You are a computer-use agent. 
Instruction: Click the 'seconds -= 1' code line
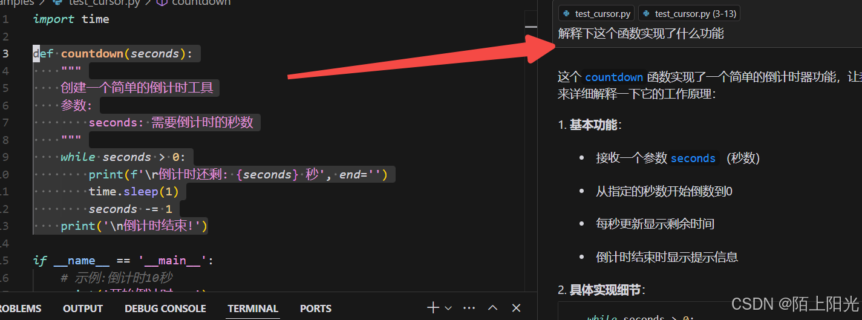131,209
